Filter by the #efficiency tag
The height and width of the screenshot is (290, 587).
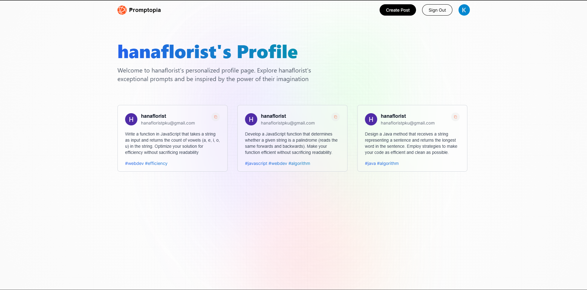pos(156,163)
